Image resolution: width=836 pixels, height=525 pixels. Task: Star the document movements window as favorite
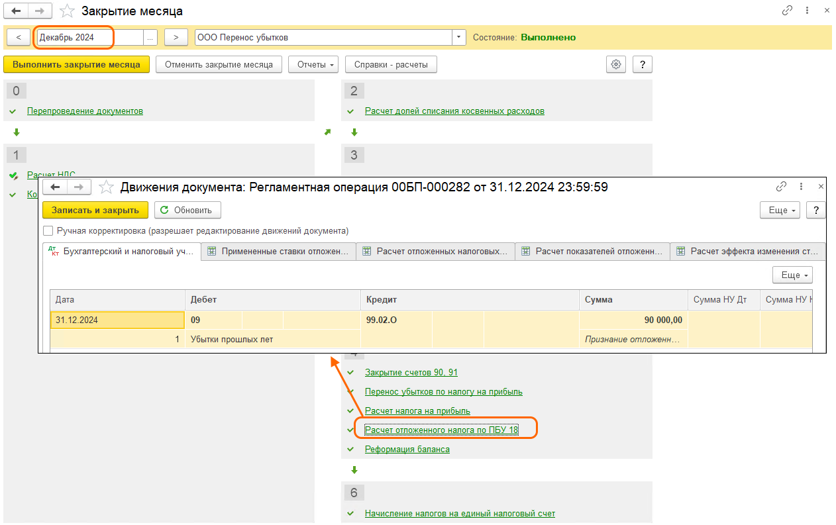(105, 187)
